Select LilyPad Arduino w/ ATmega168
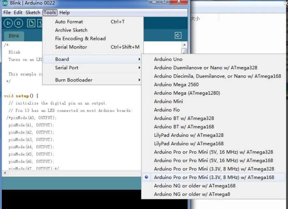Screen dimensions: 288x209 coord(214,143)
